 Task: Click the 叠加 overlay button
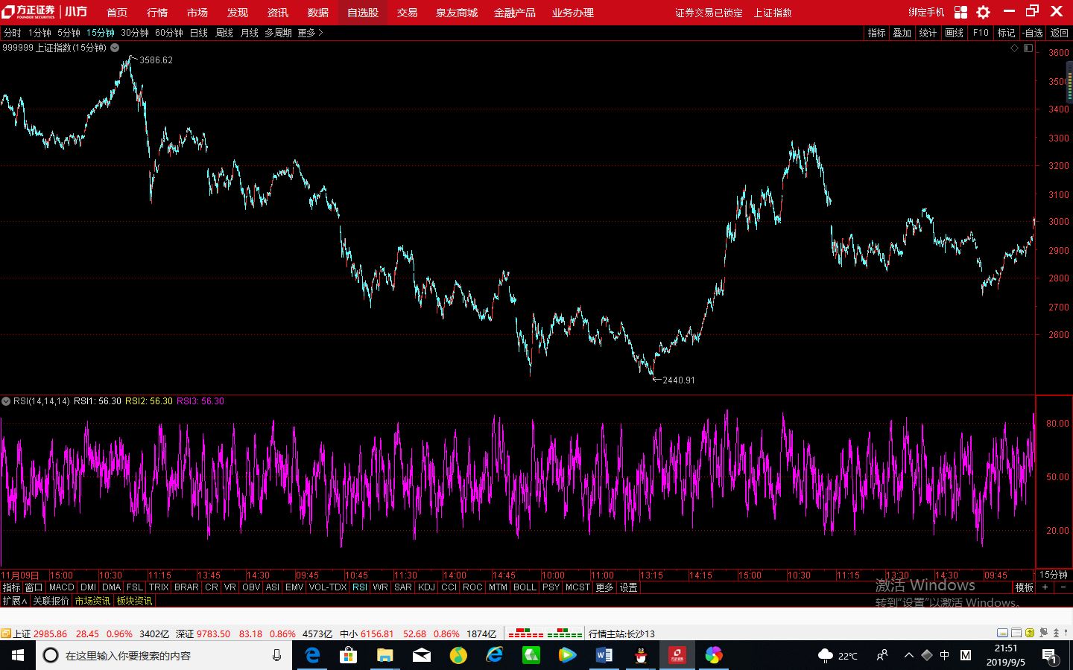click(x=902, y=33)
